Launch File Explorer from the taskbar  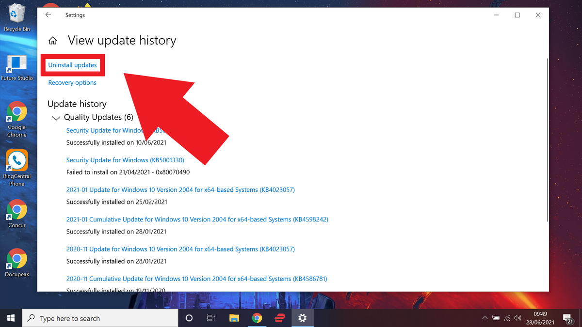(234, 318)
